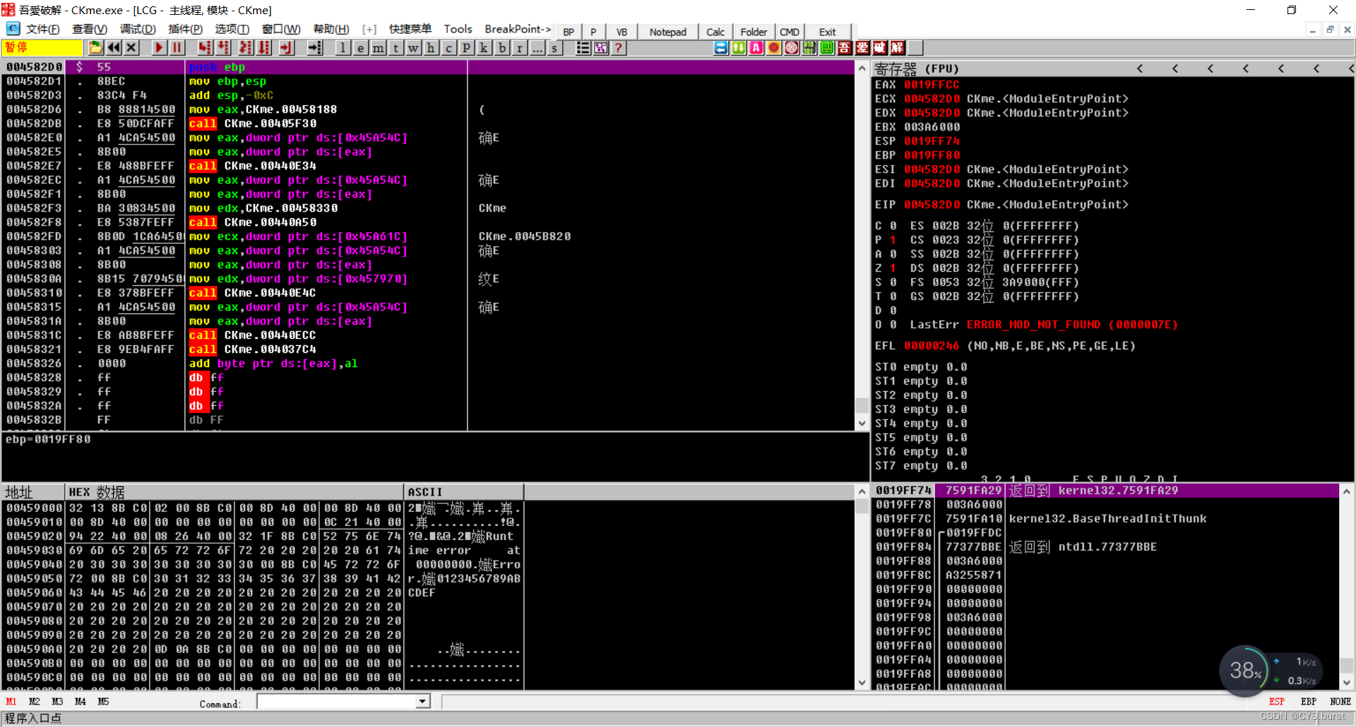Pause program execution

(177, 47)
